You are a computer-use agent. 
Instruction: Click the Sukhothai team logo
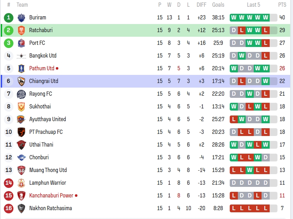[21, 107]
